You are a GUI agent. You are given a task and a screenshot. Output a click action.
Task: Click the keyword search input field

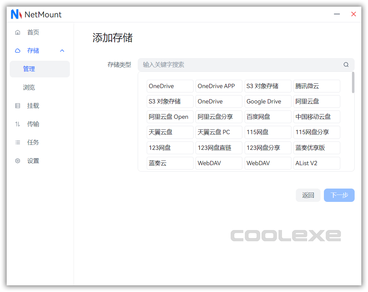point(234,64)
